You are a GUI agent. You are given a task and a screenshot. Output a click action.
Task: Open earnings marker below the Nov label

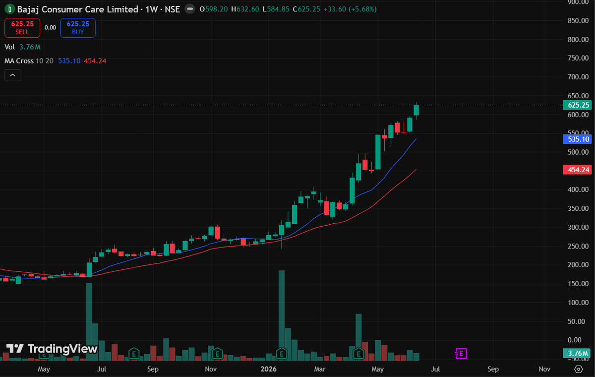coord(217,353)
